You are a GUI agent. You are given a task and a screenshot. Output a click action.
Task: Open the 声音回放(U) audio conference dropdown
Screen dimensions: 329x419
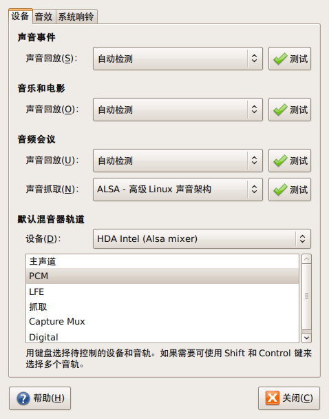[x=178, y=161]
